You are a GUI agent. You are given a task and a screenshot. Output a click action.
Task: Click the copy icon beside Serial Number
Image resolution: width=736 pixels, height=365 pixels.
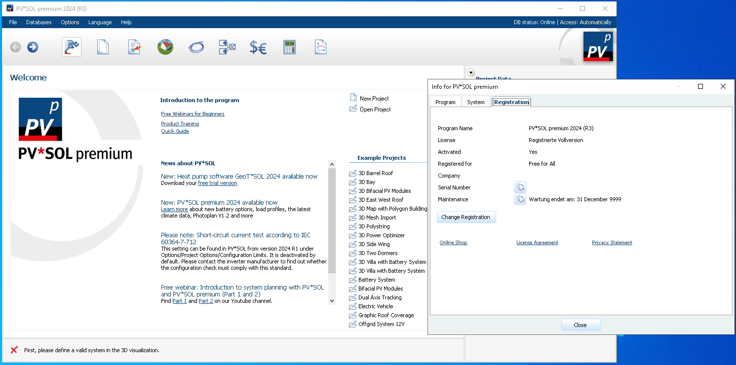point(520,187)
